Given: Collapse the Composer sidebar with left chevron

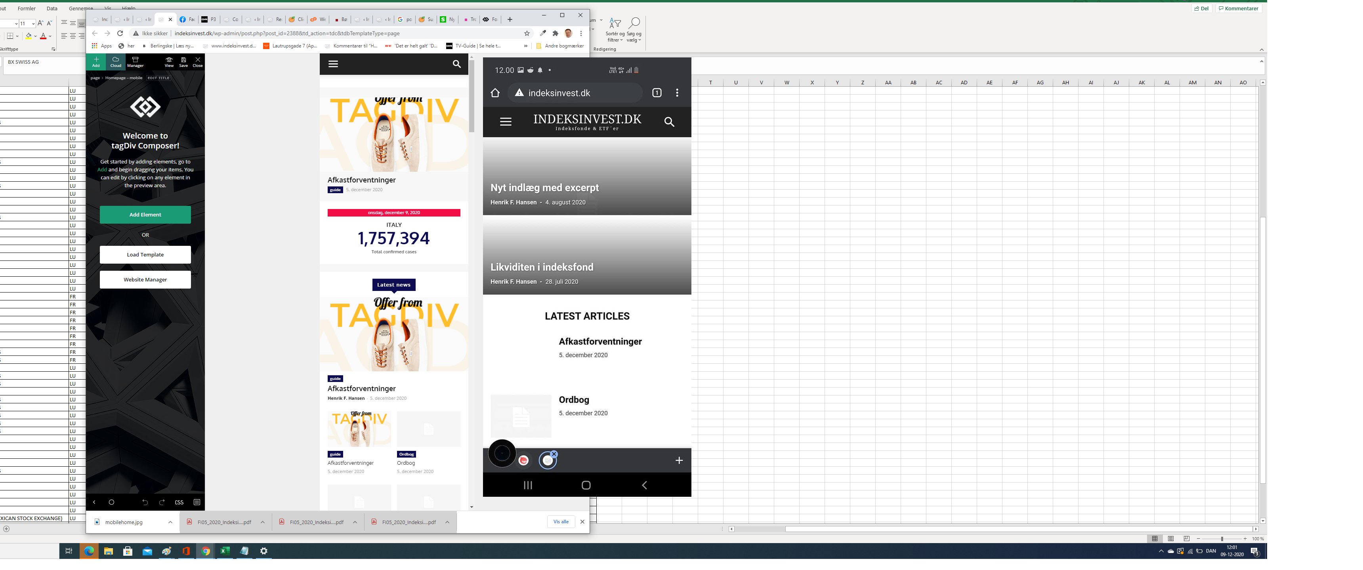Looking at the screenshot, I should 94,502.
